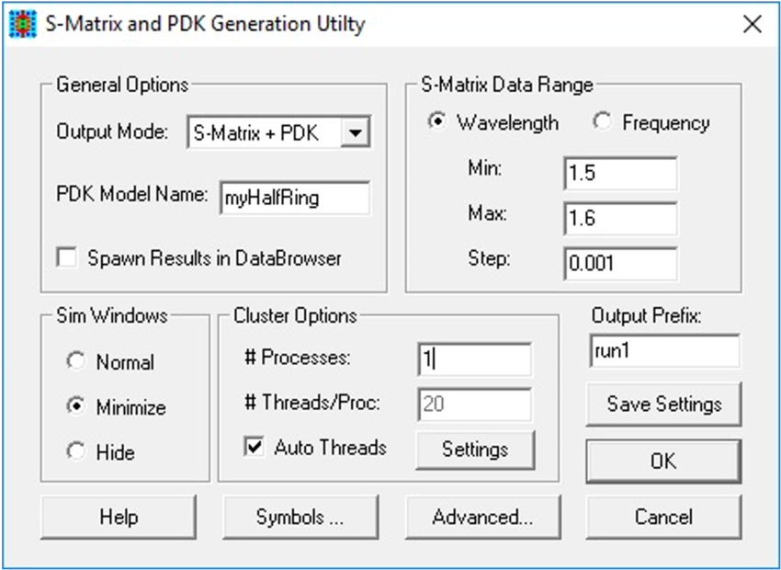The height and width of the screenshot is (570, 781).
Task: Open the cluster Settings dialog
Action: [475, 450]
